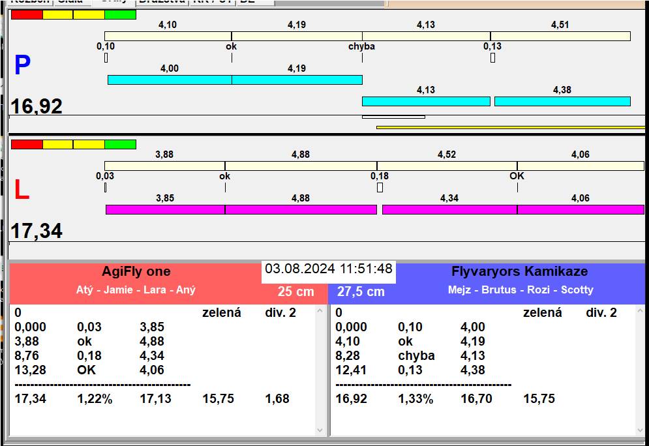Click the cream 4,51 segment in lane P

click(560, 36)
